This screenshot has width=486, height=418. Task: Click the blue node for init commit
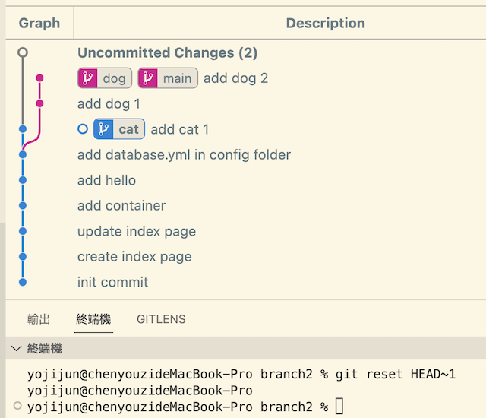[x=23, y=282]
